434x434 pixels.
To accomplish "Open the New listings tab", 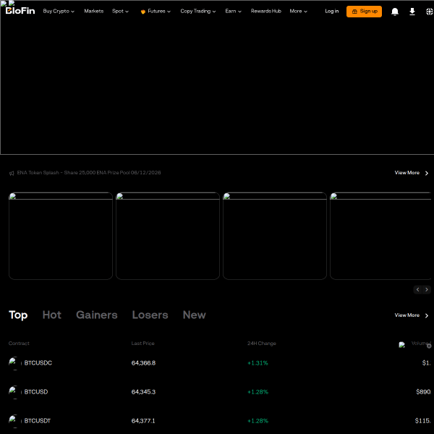I will click(x=195, y=315).
